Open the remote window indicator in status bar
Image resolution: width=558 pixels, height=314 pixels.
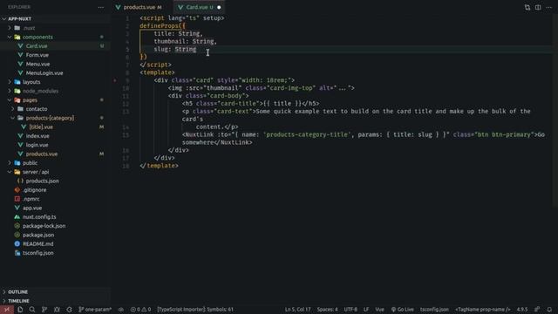7,310
